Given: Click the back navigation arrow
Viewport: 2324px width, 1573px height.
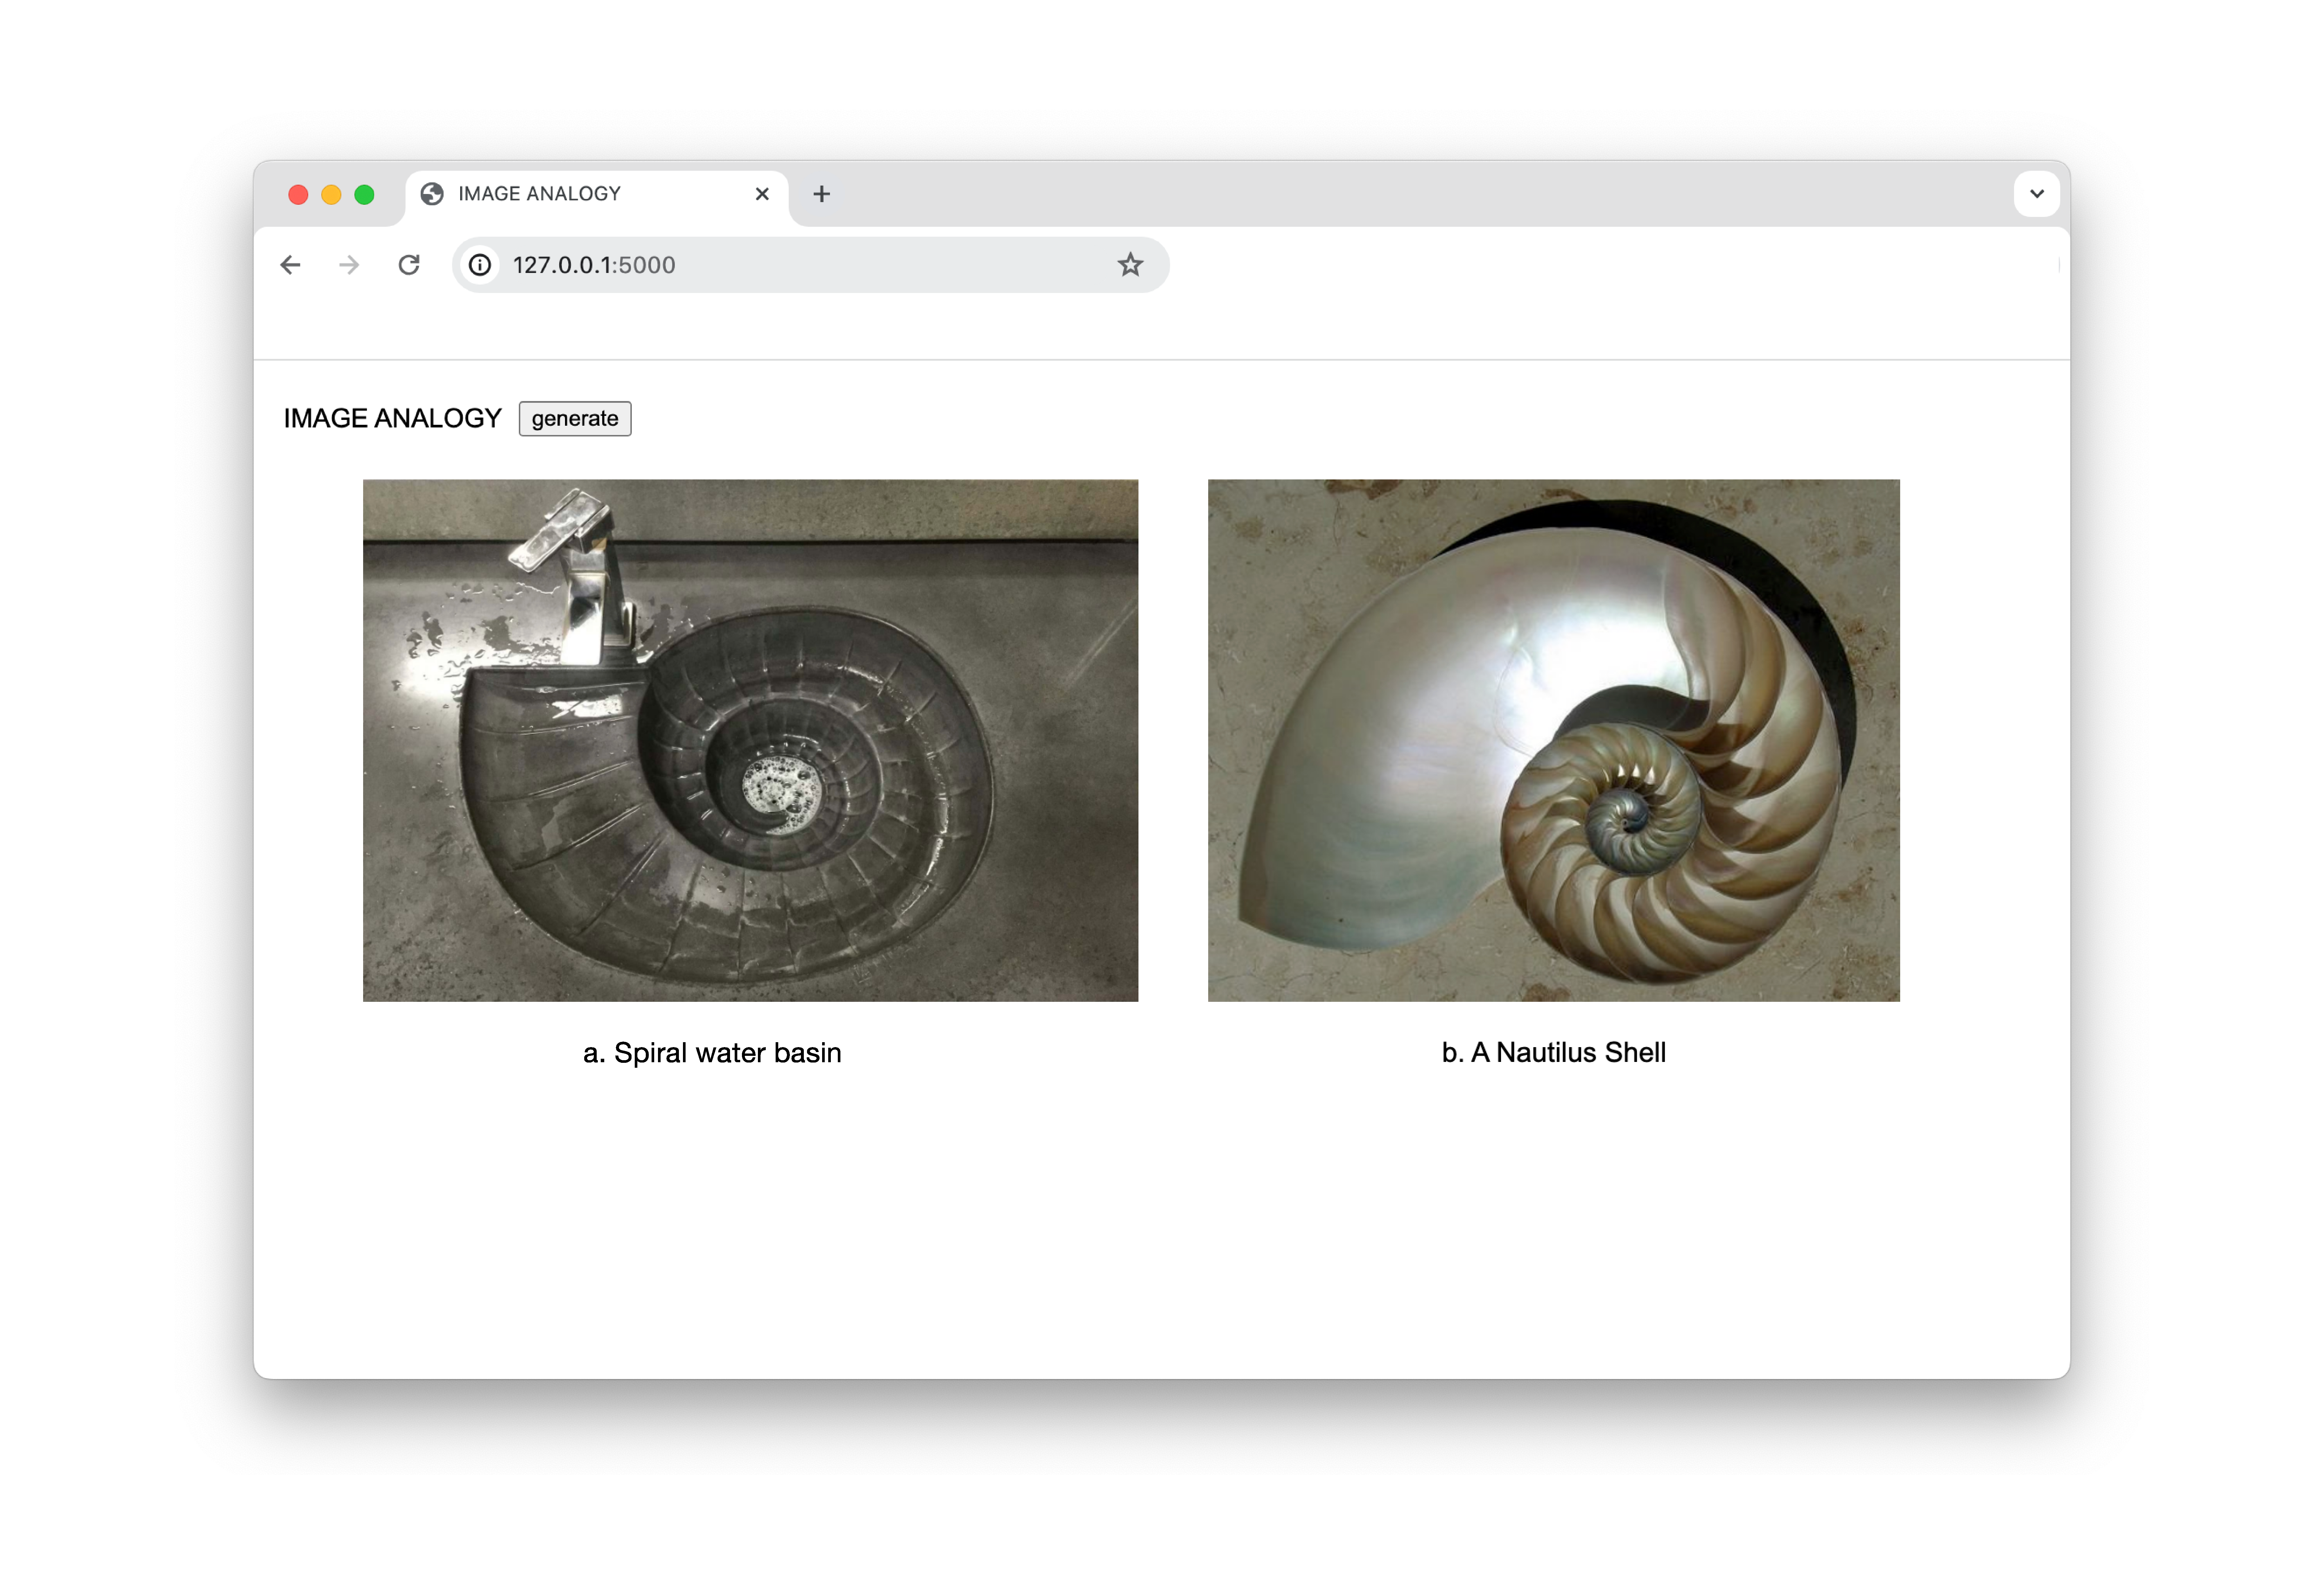Looking at the screenshot, I should (x=290, y=265).
